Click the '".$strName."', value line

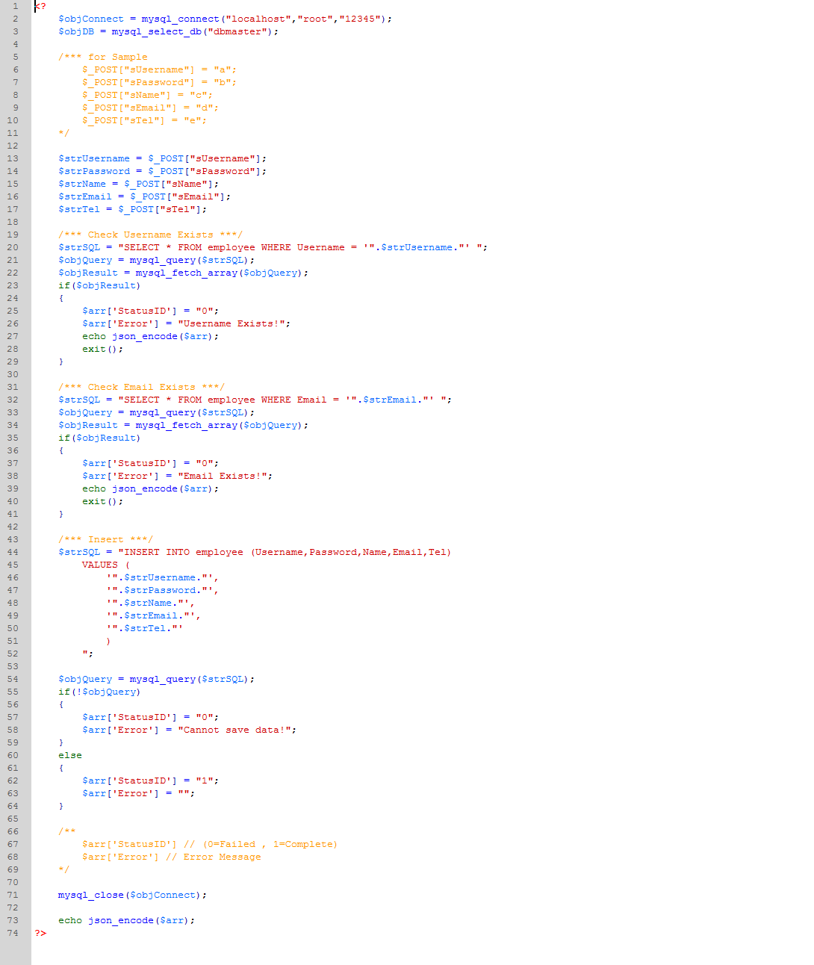[x=150, y=603]
